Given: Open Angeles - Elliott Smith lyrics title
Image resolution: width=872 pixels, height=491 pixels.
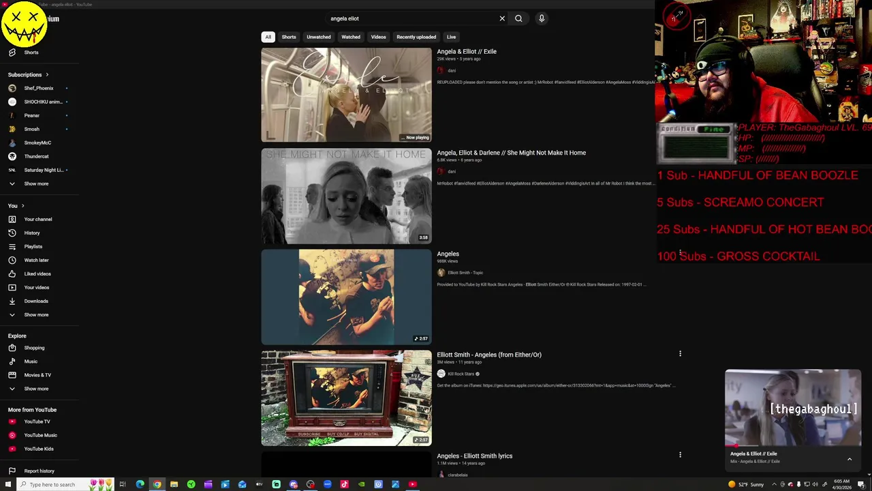Looking at the screenshot, I should [x=474, y=456].
